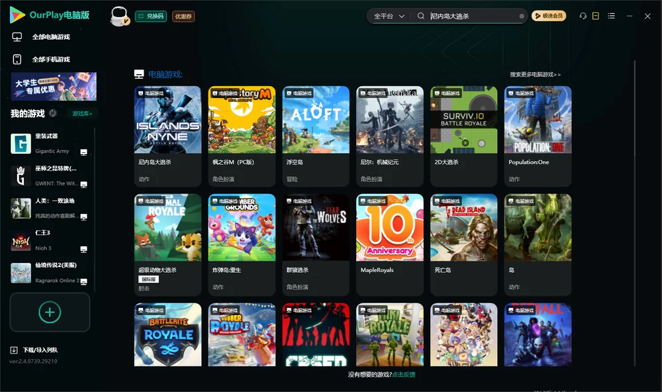
Task: Select 全部手机游戏 in sidebar
Action: coord(41,59)
